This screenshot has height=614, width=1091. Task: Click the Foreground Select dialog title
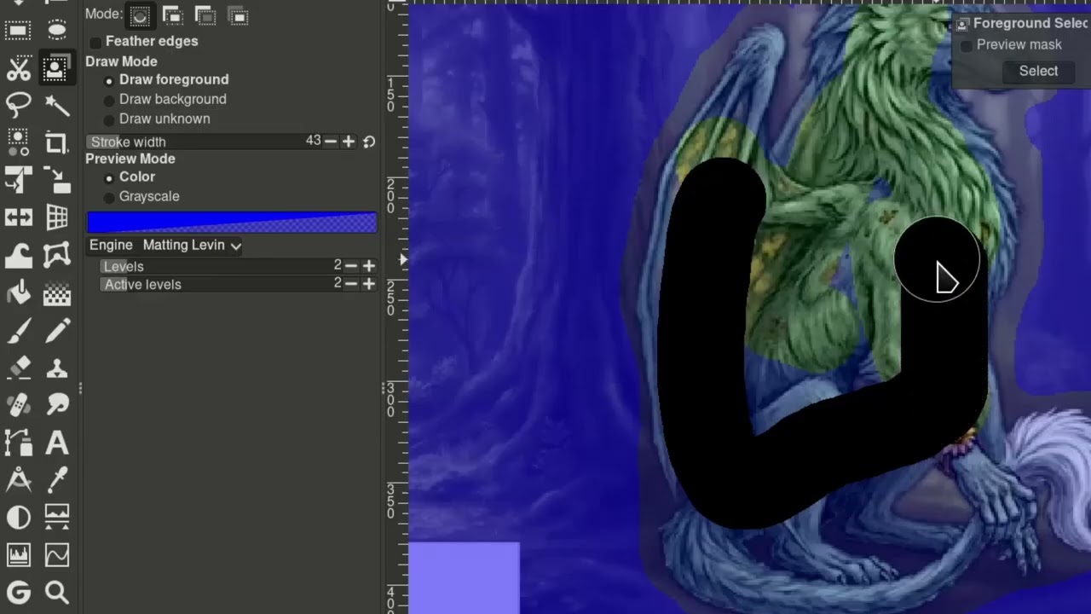[1030, 23]
